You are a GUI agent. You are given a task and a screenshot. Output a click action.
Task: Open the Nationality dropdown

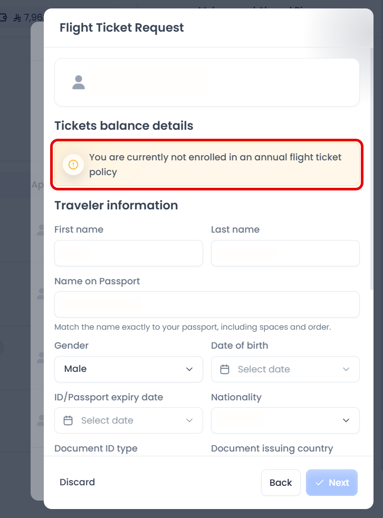(x=285, y=420)
